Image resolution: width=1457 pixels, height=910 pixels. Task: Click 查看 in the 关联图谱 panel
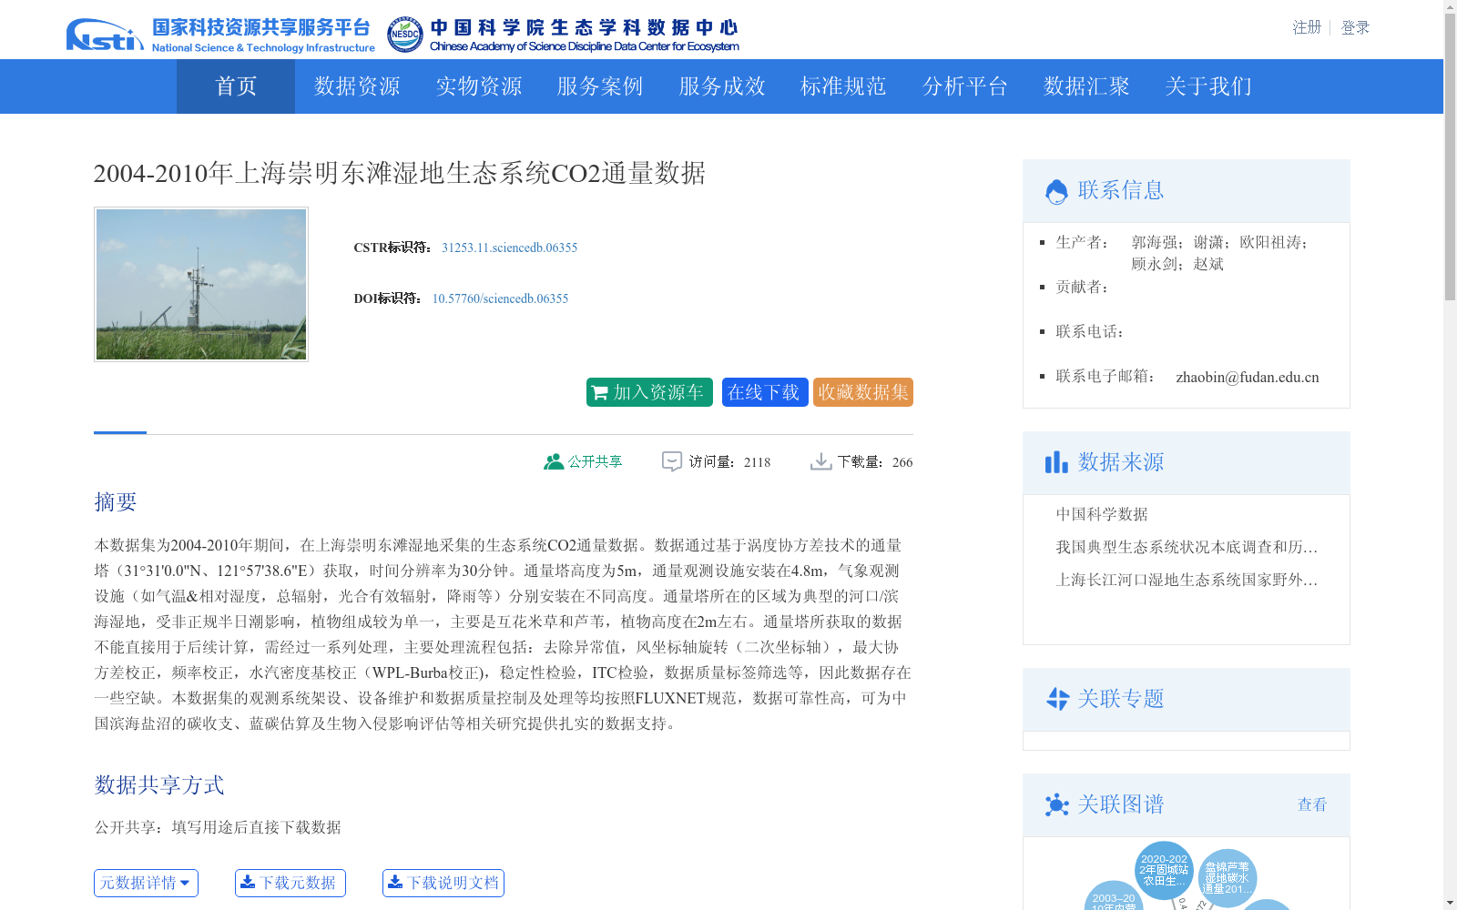[1312, 804]
